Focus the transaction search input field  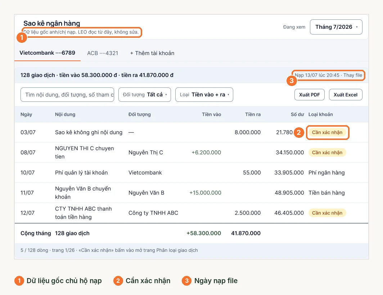(x=67, y=95)
